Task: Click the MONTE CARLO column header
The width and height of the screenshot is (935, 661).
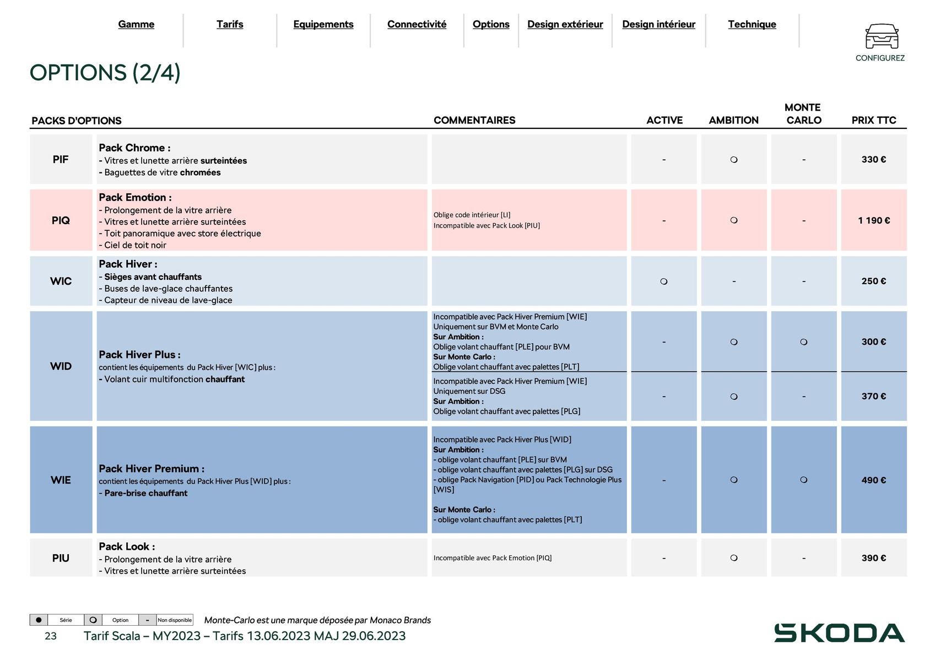Action: tap(803, 114)
